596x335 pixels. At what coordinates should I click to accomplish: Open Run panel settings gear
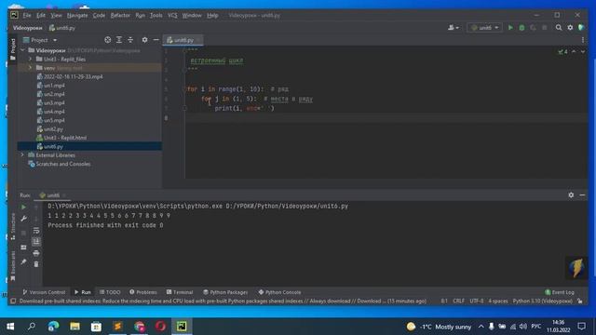571,194
